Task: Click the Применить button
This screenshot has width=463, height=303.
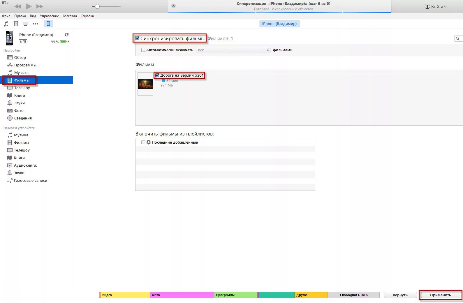Action: (x=440, y=295)
